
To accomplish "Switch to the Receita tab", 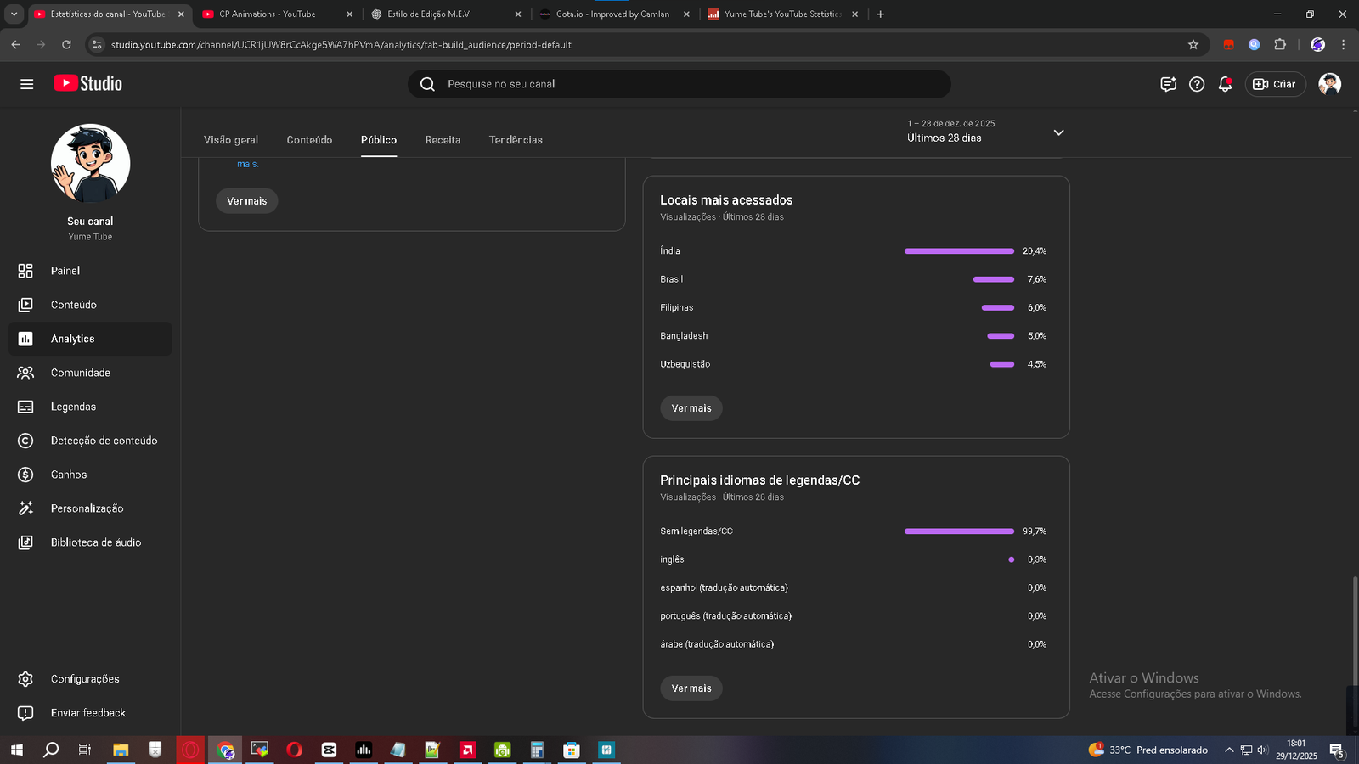I will (x=443, y=140).
